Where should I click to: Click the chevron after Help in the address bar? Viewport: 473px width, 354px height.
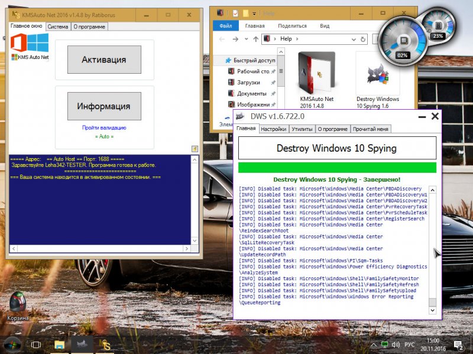[297, 39]
